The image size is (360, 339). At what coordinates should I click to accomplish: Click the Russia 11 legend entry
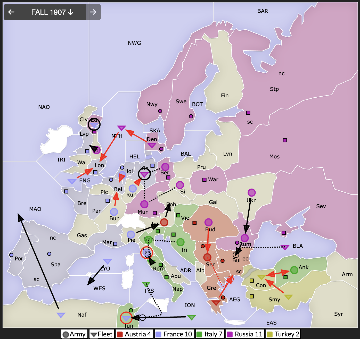pos(245,334)
